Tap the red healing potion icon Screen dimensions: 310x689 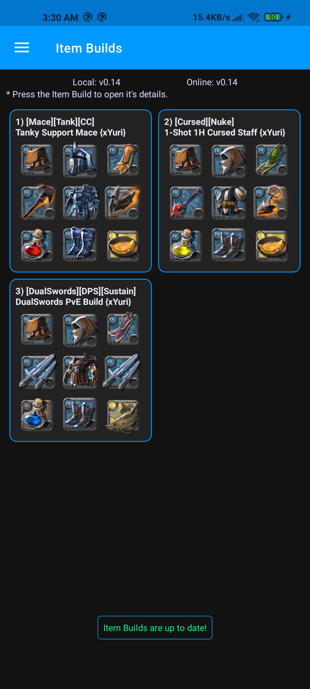37,245
